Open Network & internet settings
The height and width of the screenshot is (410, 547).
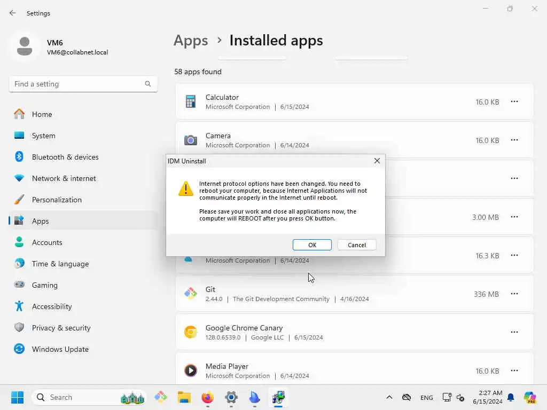click(83, 178)
